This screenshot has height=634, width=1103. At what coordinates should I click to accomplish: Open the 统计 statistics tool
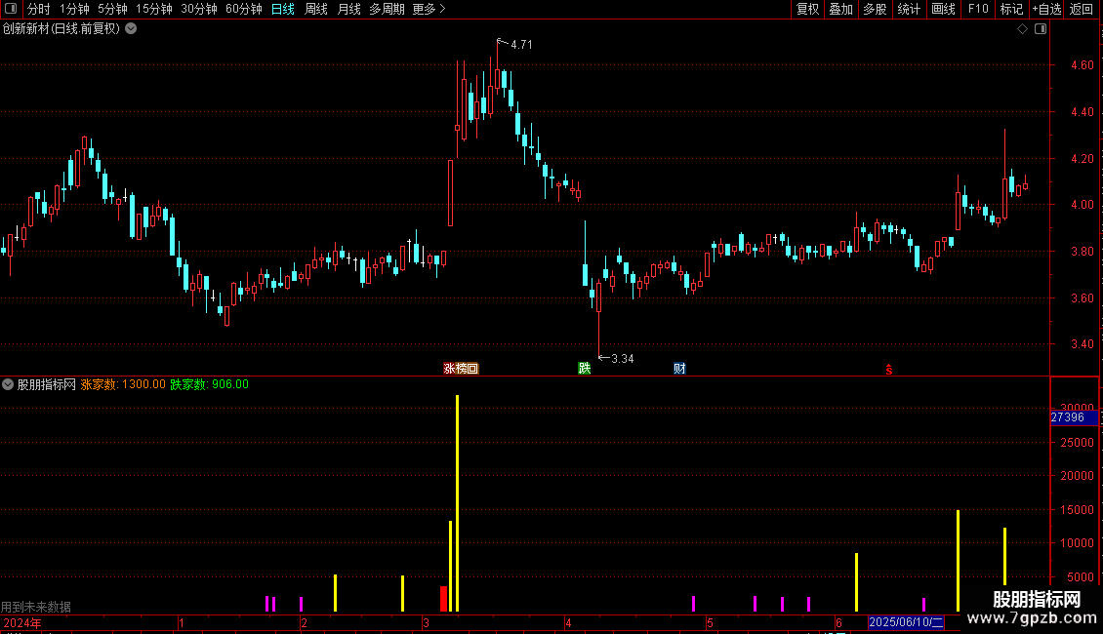[x=909, y=9]
